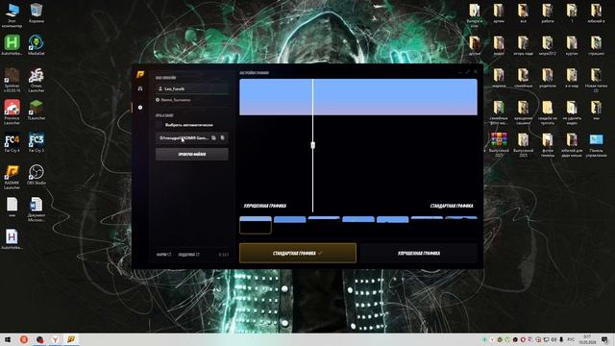Open the volume control in system tray

553,339
